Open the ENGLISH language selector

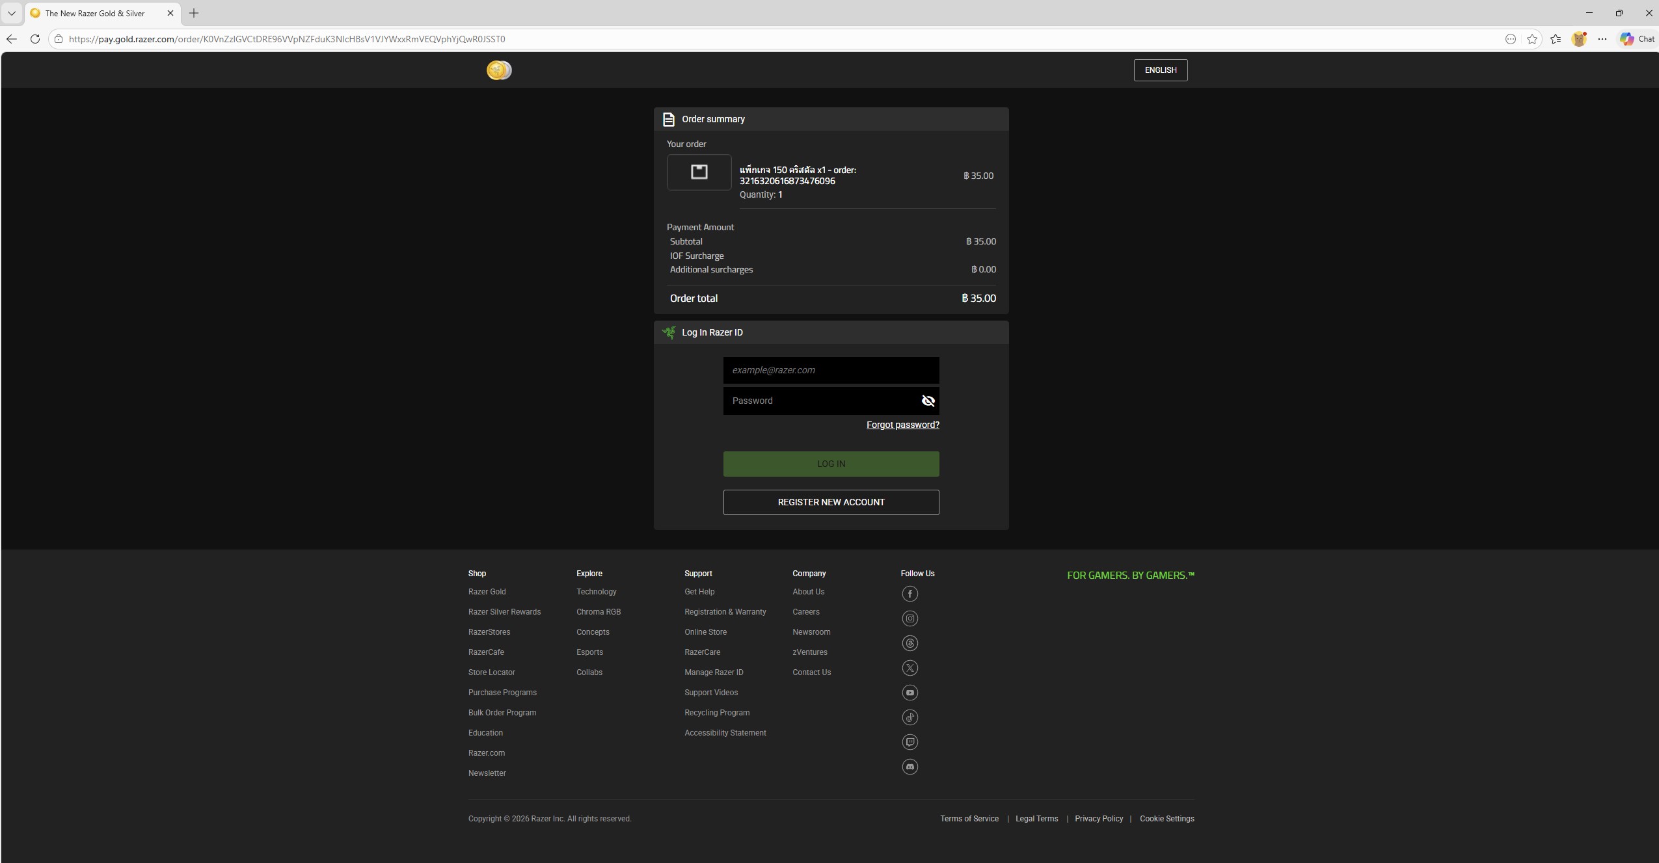point(1160,70)
